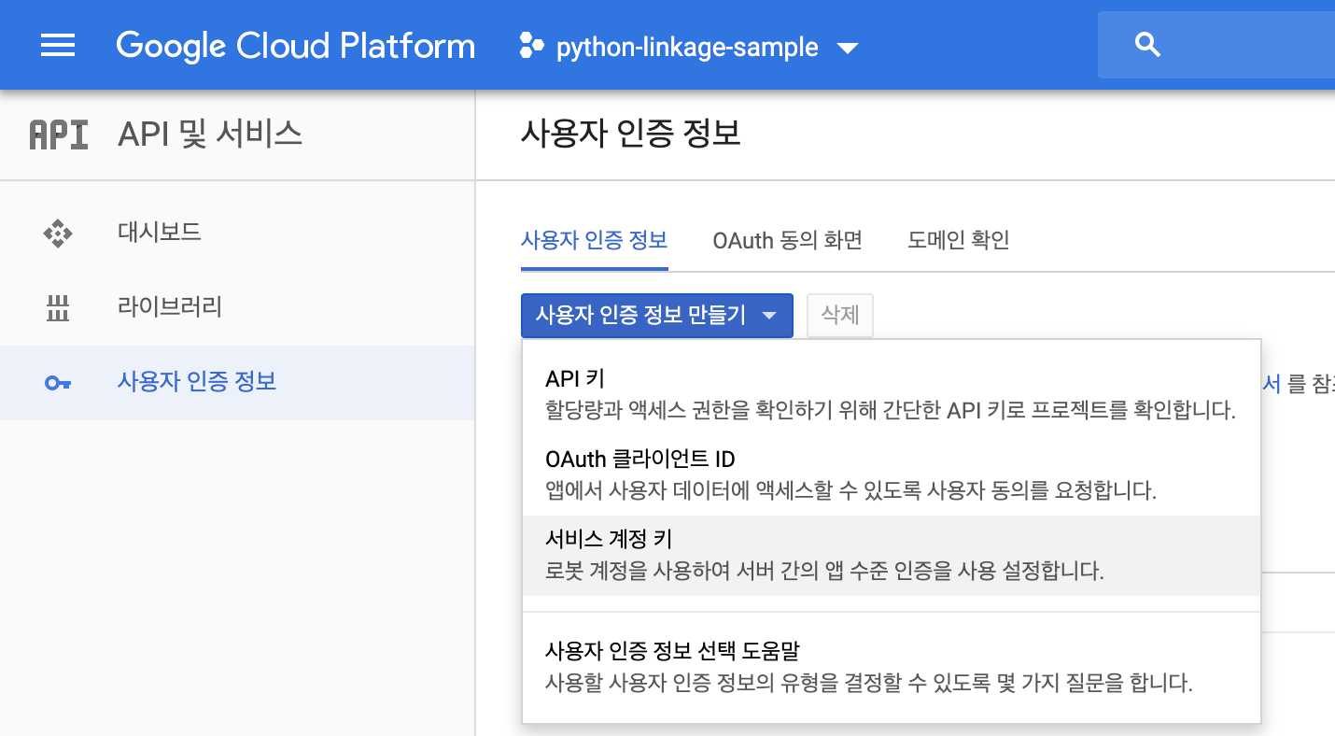The height and width of the screenshot is (736, 1335).
Task: Click the 삭제 button
Action: [840, 316]
